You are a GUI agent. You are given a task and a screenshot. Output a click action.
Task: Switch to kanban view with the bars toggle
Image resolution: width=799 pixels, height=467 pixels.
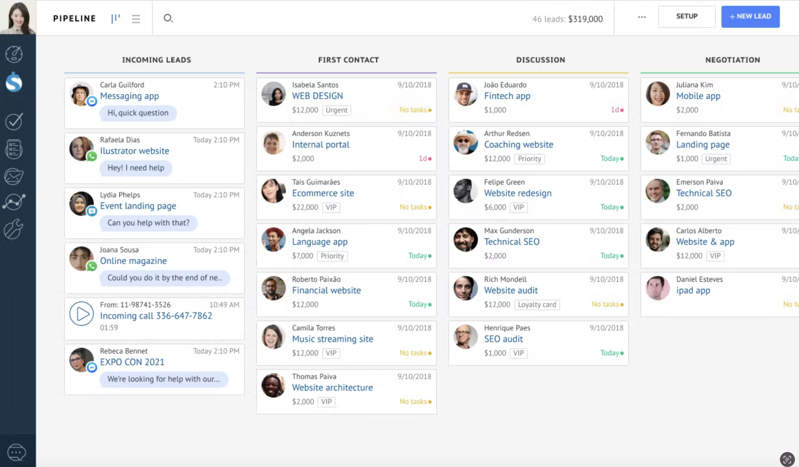115,18
